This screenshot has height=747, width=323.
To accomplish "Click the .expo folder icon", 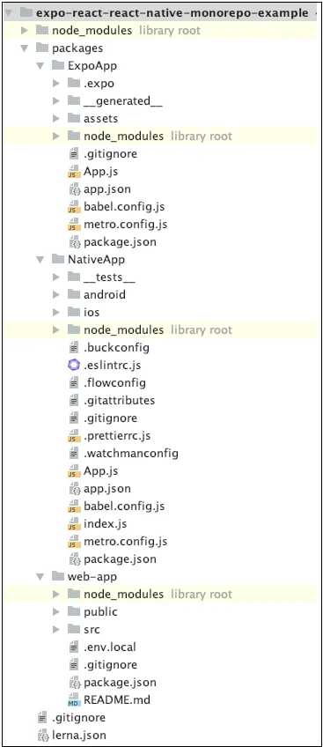I will [74, 83].
